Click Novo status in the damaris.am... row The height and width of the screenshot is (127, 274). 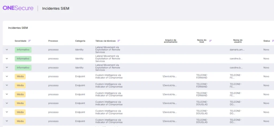click(266, 50)
